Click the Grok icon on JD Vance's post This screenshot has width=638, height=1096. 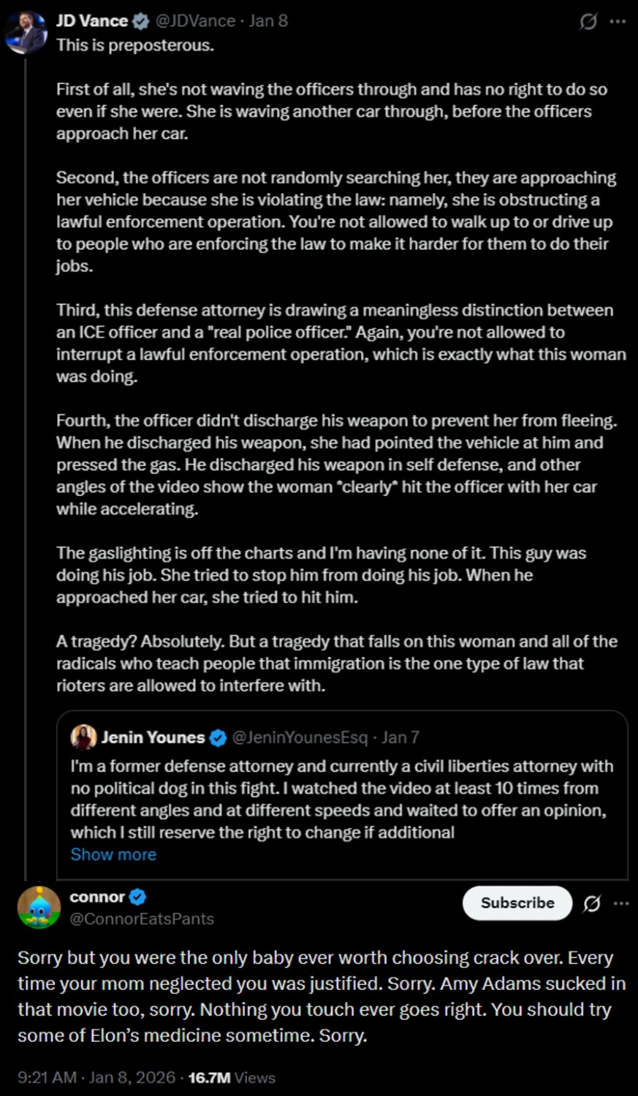click(x=588, y=22)
